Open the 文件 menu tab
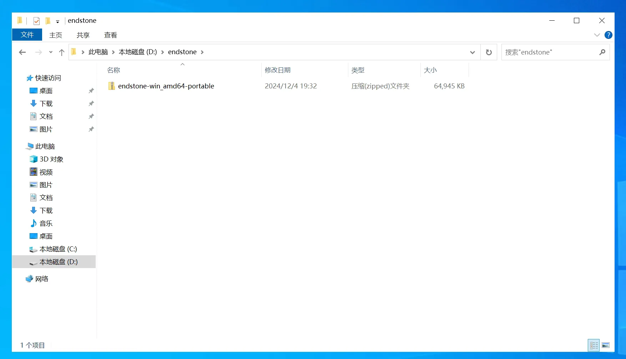 (x=27, y=35)
